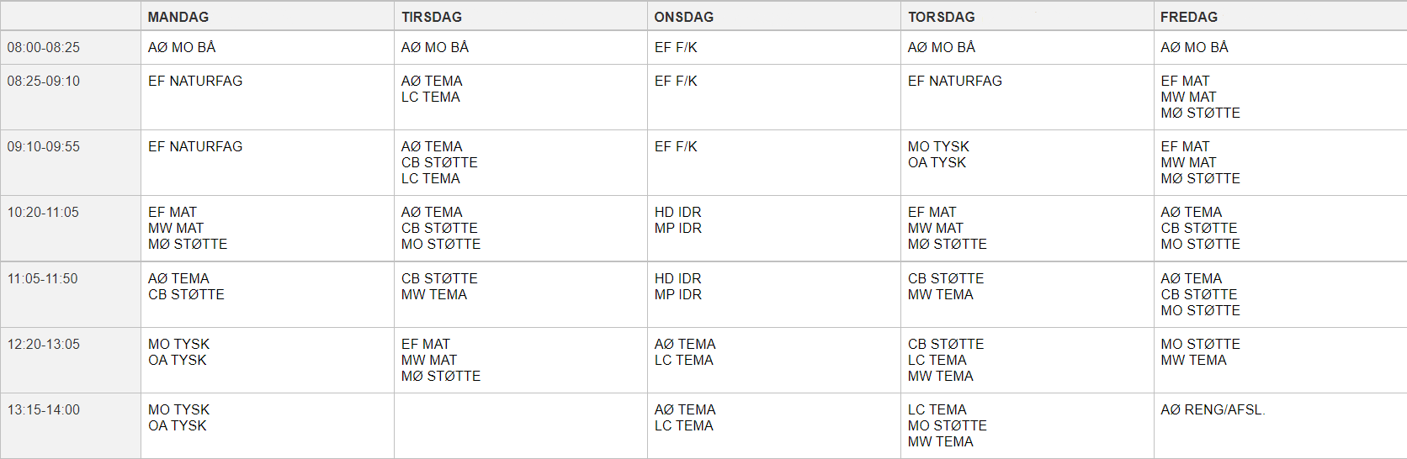Click HD IDR in Wednesday 10:20 cell
This screenshot has width=1407, height=459.
coord(678,213)
